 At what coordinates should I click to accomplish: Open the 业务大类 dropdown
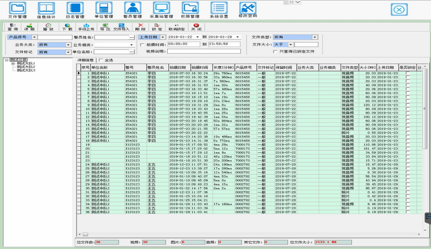pos(68,44)
